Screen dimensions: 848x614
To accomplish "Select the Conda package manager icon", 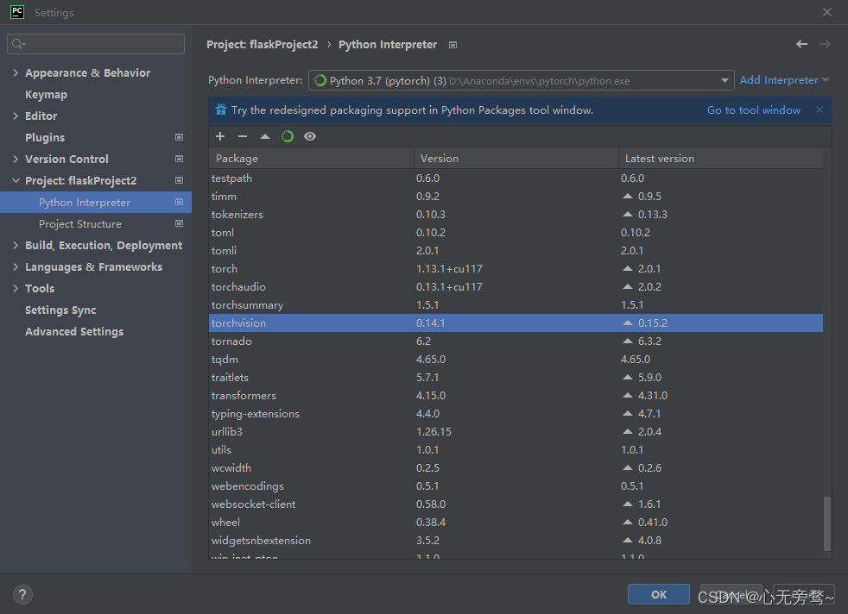I will coord(288,136).
